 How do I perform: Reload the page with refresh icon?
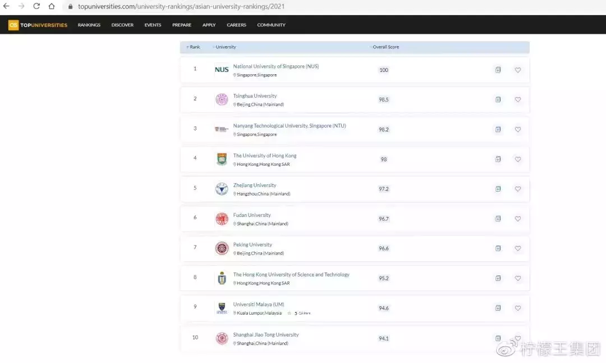[36, 6]
